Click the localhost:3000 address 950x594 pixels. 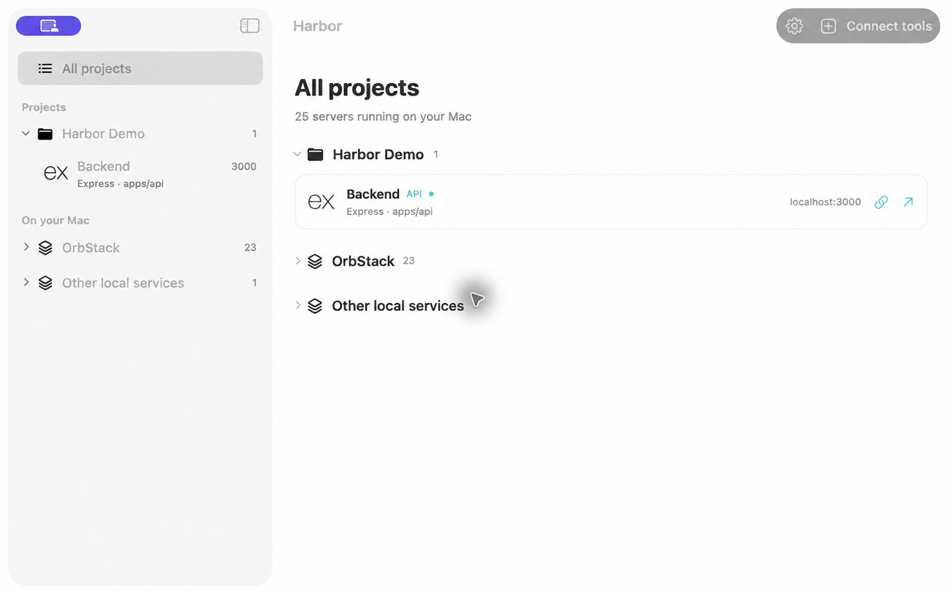click(825, 202)
